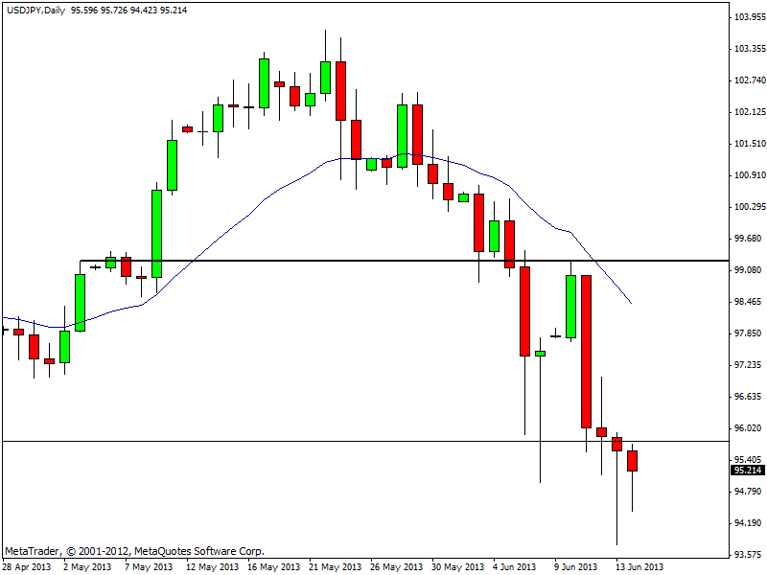Click the 4 Jun 2013 date label
This screenshot has width=767, height=575.
coord(516,566)
